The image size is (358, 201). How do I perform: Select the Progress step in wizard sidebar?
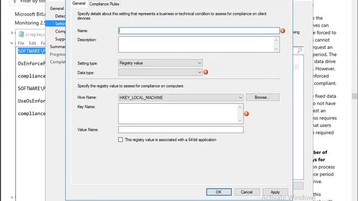pos(58,54)
